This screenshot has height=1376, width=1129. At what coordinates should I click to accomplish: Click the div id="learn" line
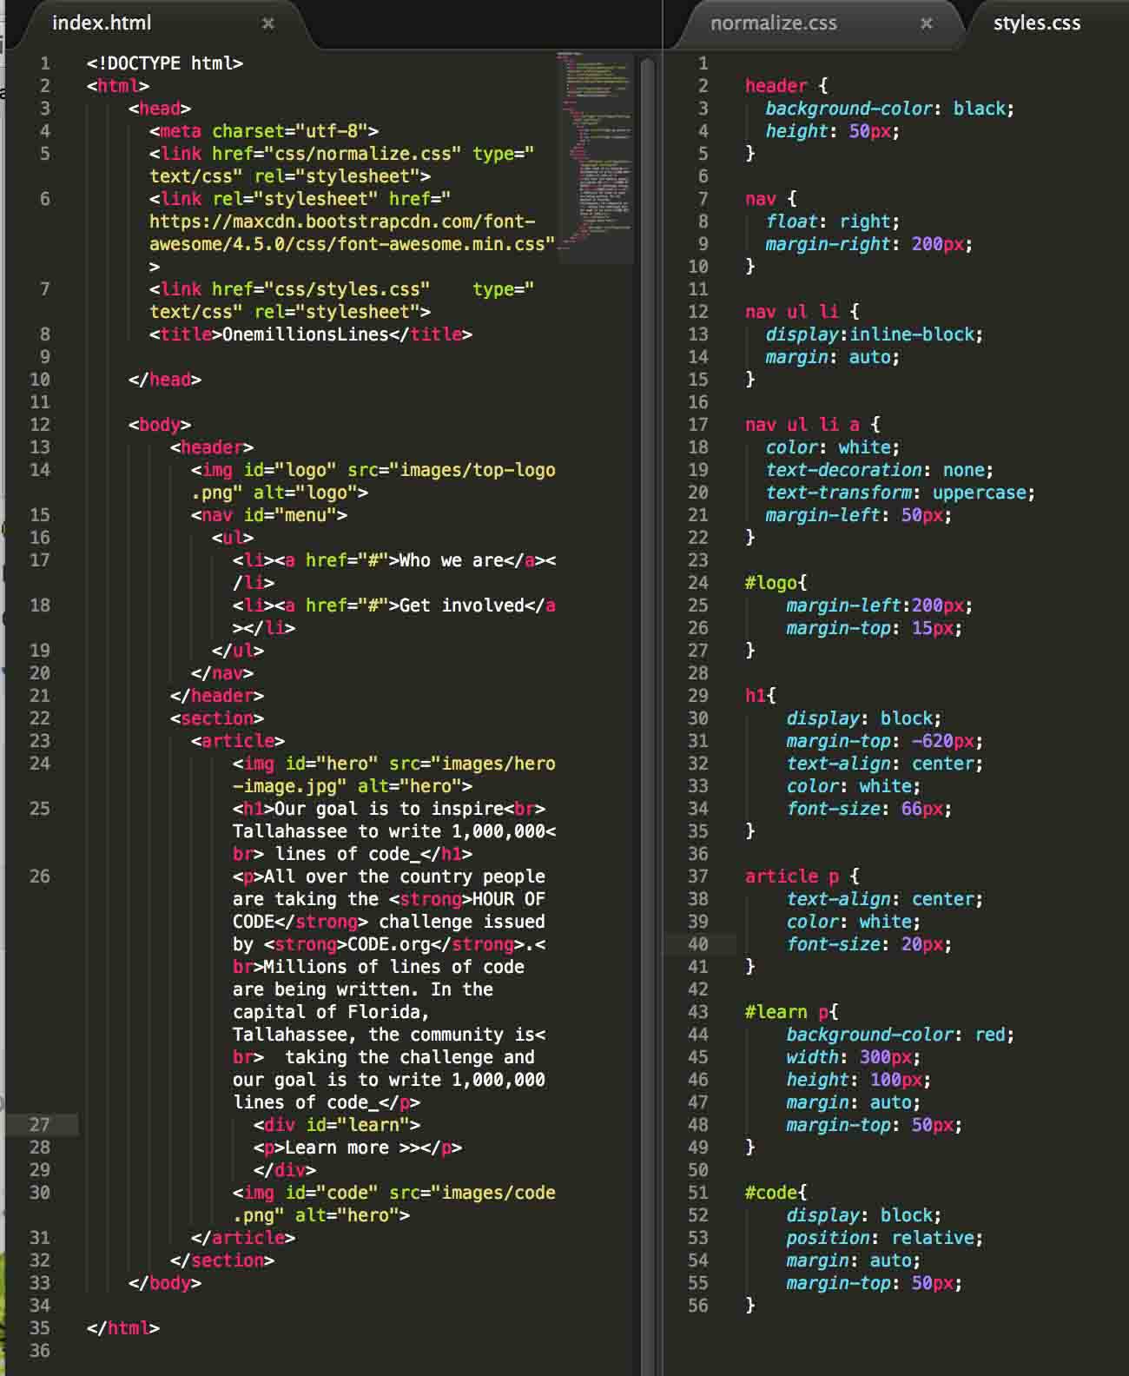pos(337,1125)
